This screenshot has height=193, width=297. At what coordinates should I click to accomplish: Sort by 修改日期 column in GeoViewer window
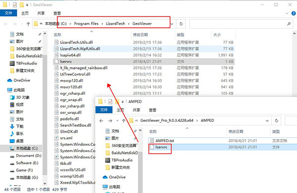141,35
